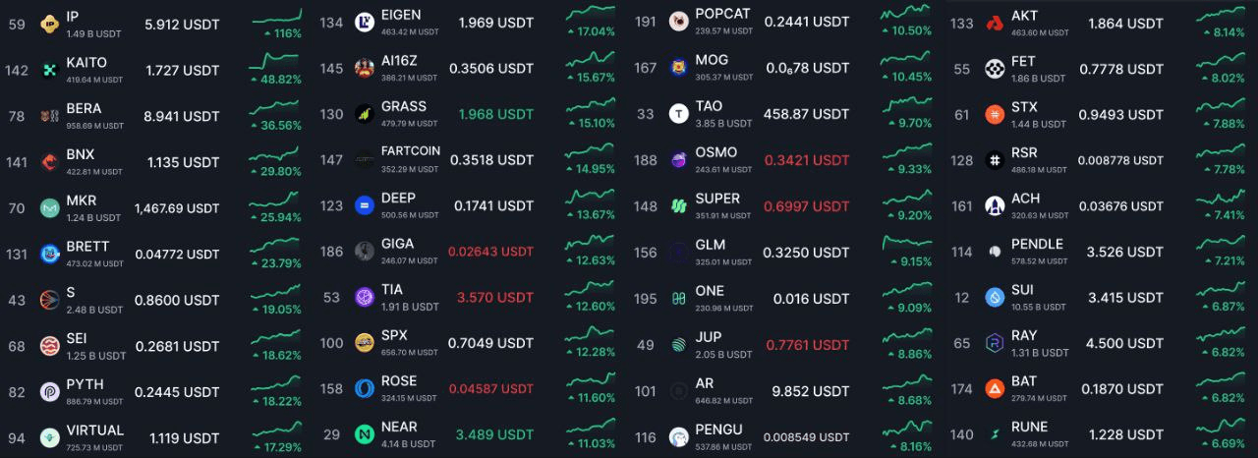1258x458 pixels.
Task: Click the TIA price 3.570 USDT
Action: tap(494, 298)
